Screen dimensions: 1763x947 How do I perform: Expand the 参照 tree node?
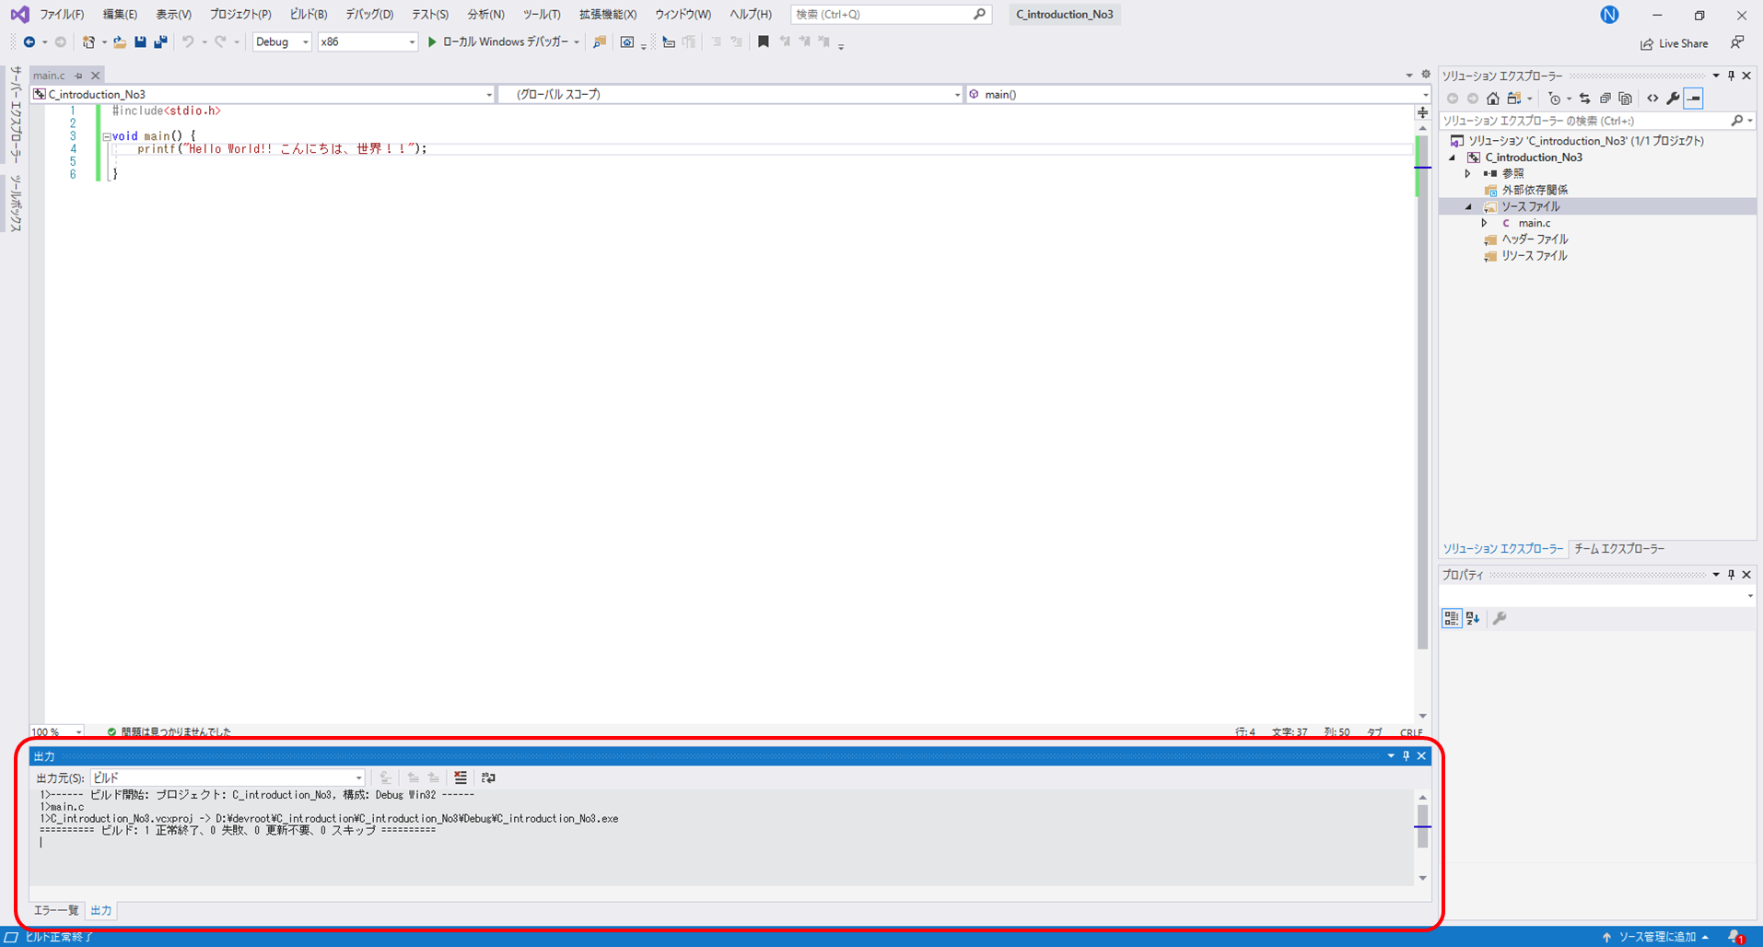[1468, 173]
